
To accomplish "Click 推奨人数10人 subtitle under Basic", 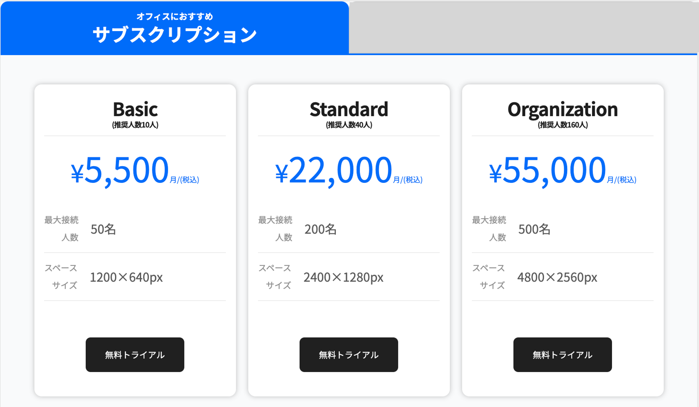I will [135, 125].
